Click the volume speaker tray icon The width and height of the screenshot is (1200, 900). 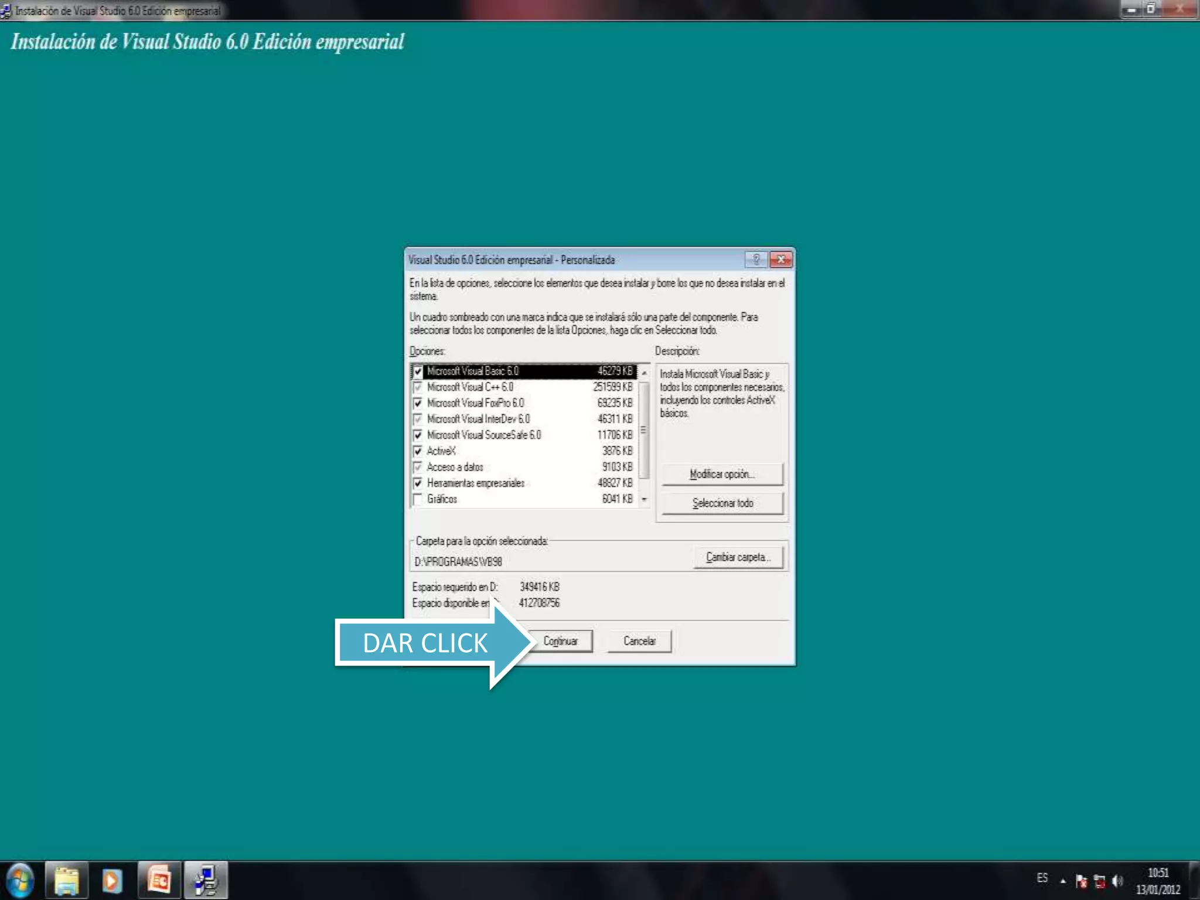(1117, 881)
